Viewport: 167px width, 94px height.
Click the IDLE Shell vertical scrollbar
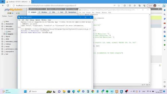tap(92, 55)
